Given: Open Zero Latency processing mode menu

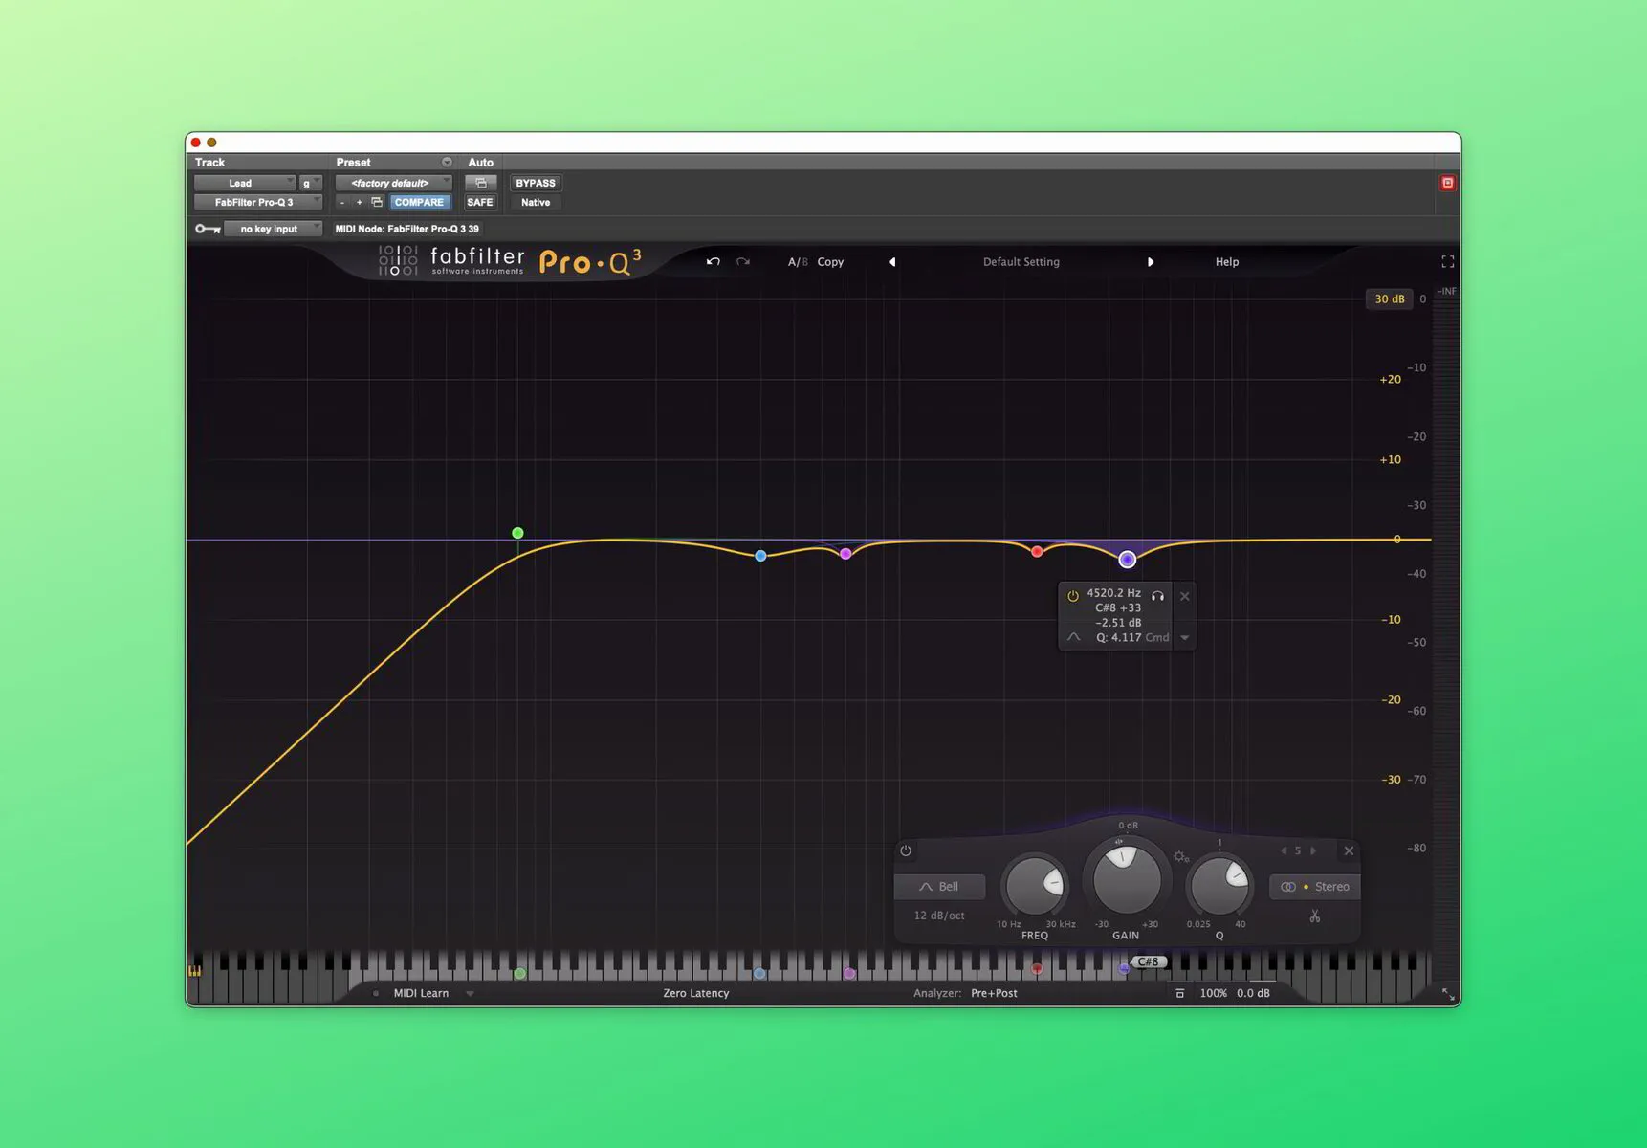Looking at the screenshot, I should 696,993.
